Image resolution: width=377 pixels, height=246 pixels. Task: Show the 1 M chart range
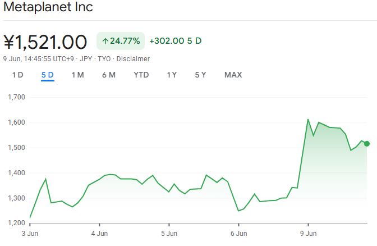point(77,75)
